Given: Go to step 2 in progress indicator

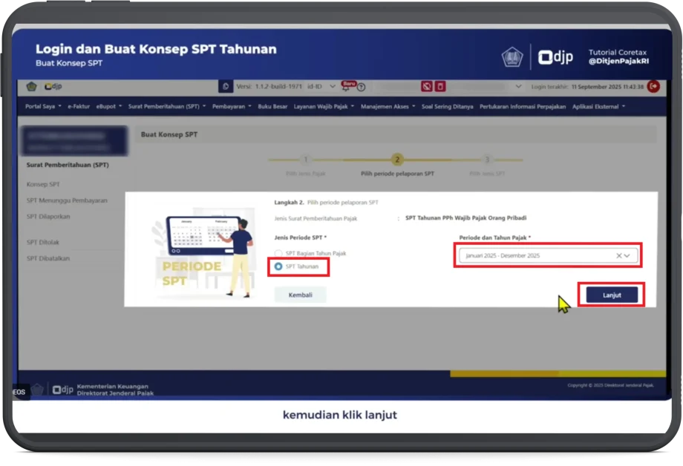Looking at the screenshot, I should (397, 160).
